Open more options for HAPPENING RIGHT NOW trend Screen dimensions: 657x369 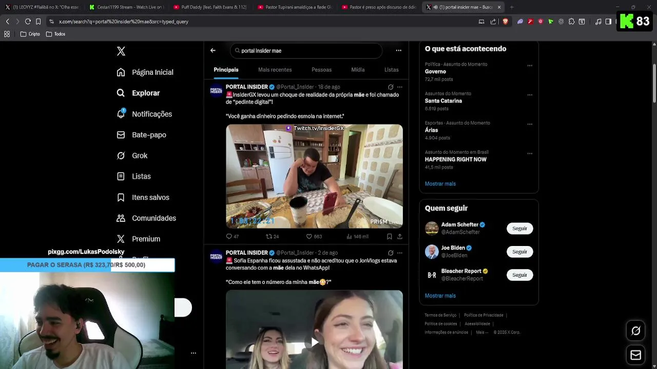click(x=530, y=153)
